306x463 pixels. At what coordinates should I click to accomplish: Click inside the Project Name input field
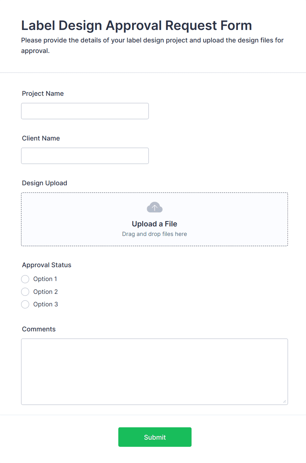point(85,111)
